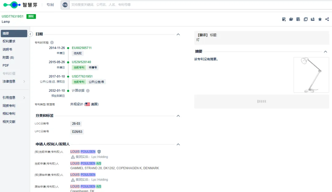Click current assignee LOUIS POULSEN A/S
This screenshot has height=192, width=332.
[x=86, y=163]
